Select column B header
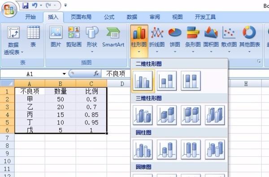Screen dimensions: 269x177 61,83
